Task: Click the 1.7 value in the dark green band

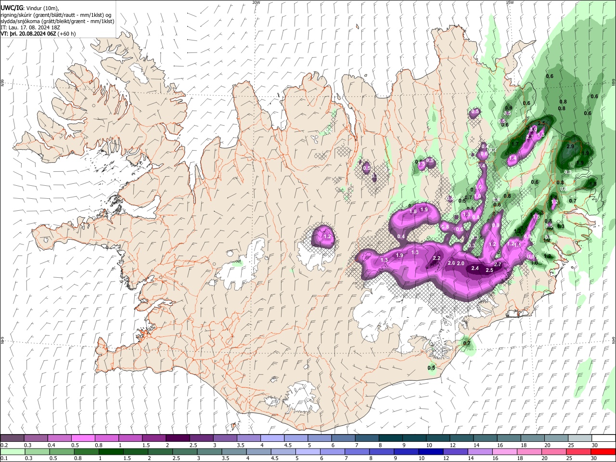Action: click(514, 144)
